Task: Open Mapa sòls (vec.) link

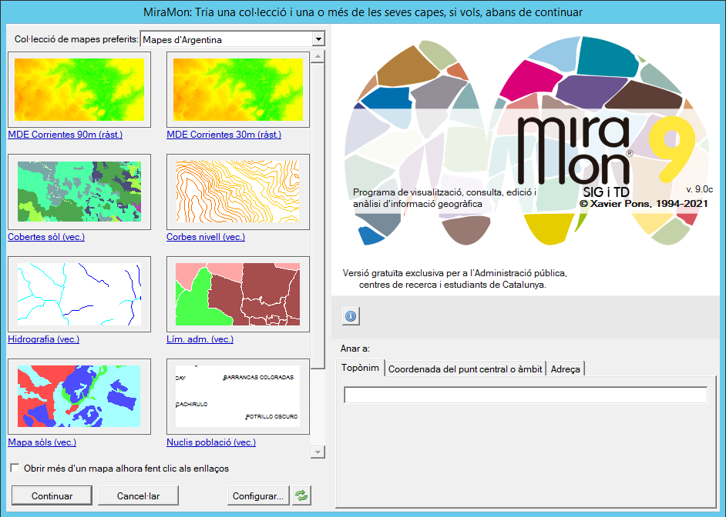Action: (x=42, y=442)
